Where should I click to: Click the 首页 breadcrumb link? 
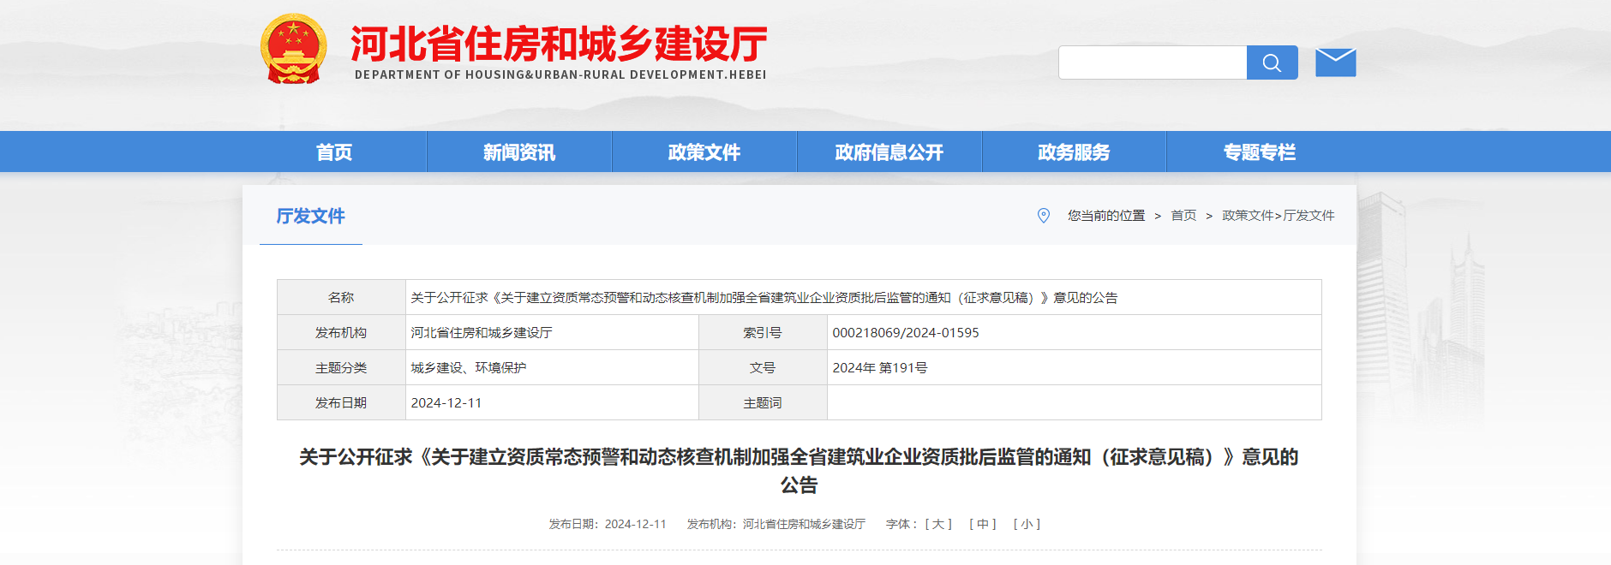click(x=1183, y=216)
